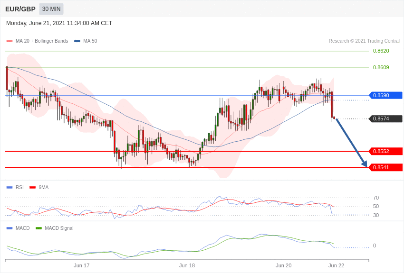
Task: Click the 'Jun 22' time axis label
Action: click(x=336, y=265)
